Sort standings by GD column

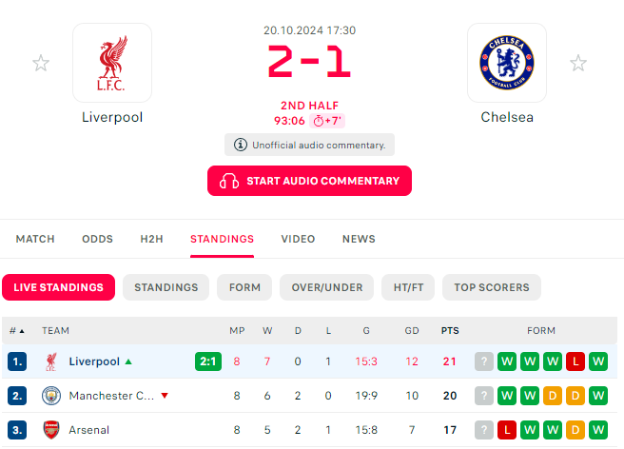point(412,331)
